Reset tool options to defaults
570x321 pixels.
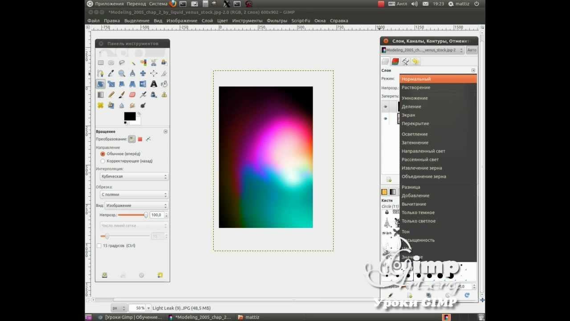pos(160,276)
